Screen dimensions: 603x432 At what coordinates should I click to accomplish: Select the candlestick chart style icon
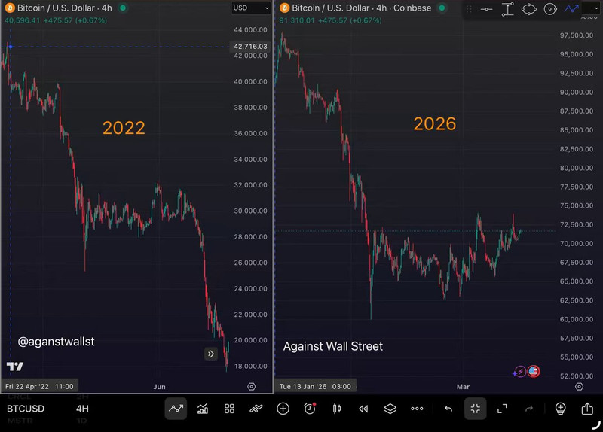[x=336, y=409]
